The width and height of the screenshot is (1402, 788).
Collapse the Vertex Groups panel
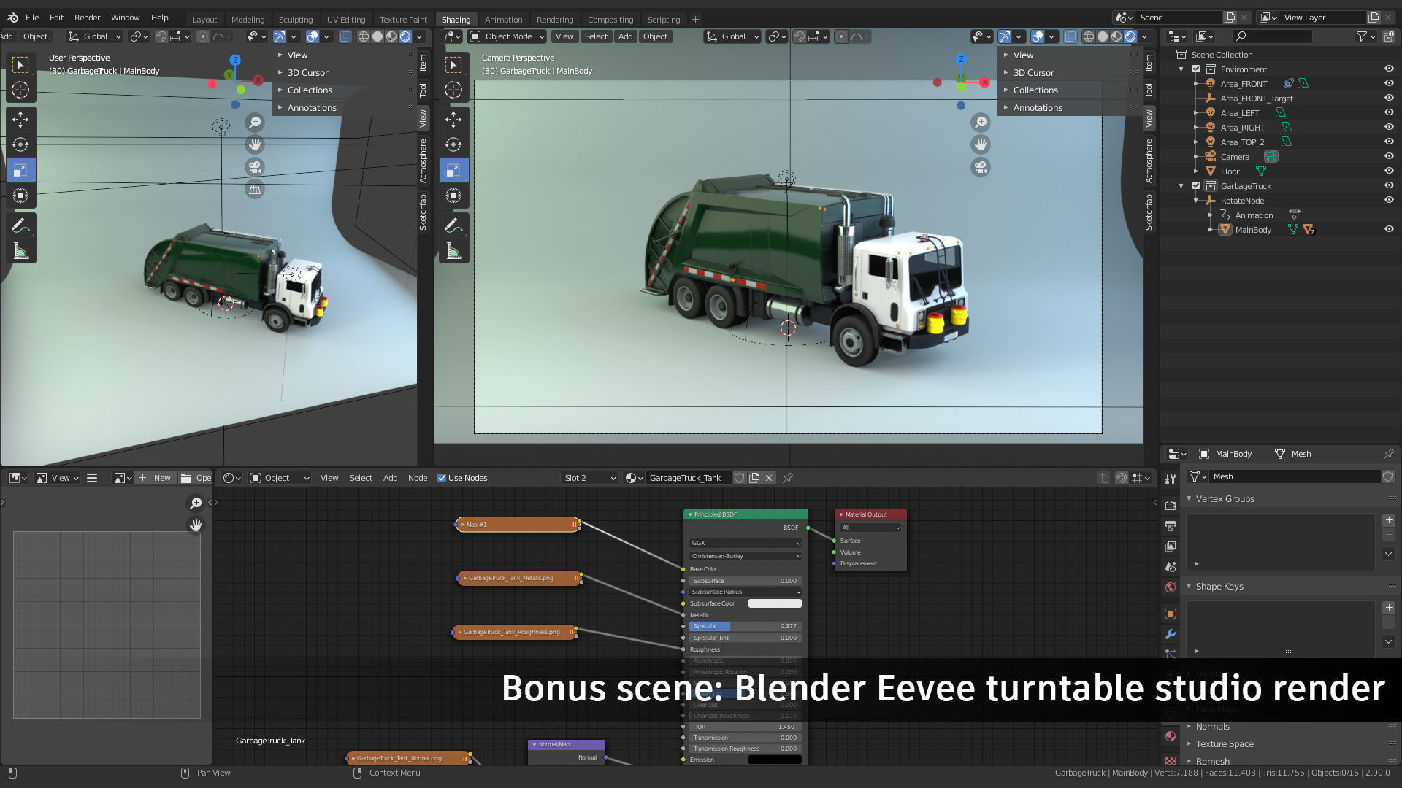click(x=1224, y=498)
